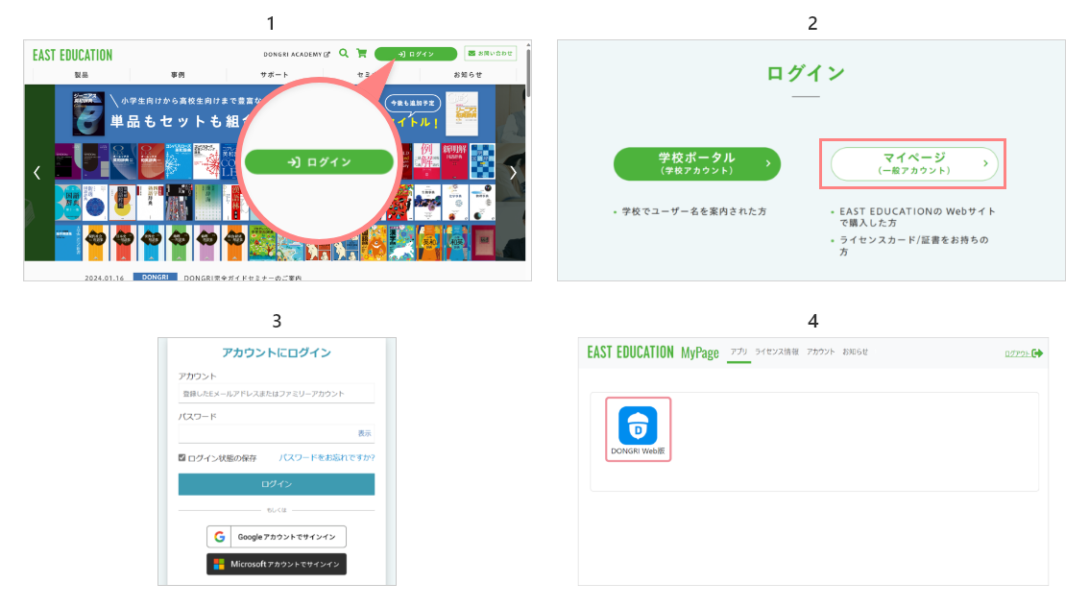This screenshot has height=608, width=1089.
Task: Click the logout arrow icon beside ログアウト
Action: click(x=1037, y=353)
